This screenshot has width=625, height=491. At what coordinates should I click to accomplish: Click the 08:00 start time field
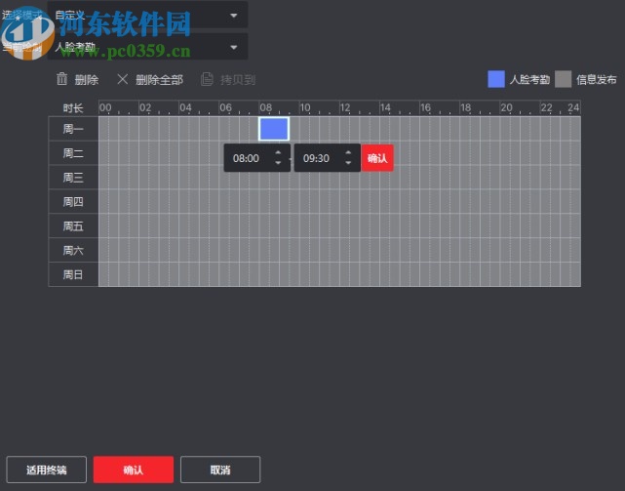tap(257, 158)
